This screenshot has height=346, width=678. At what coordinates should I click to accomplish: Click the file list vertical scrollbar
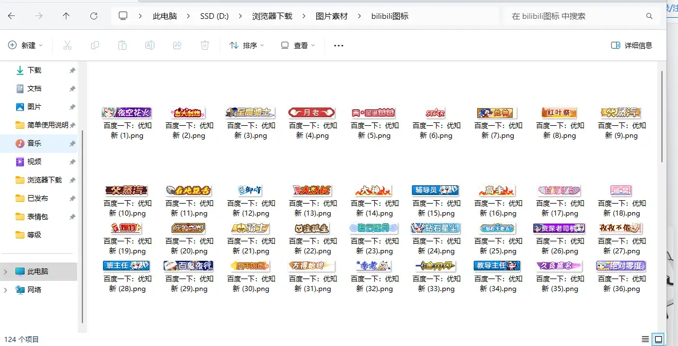[662, 117]
